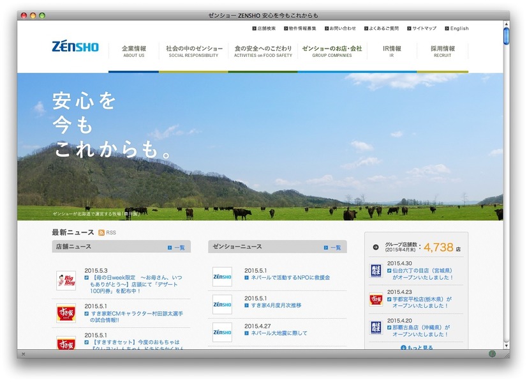Click the date 2015.4.30

399,264
